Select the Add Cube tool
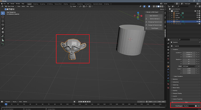The image size is (201, 110). click(x=3, y=44)
